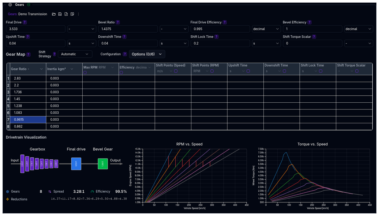The height and width of the screenshot is (216, 379).
Task: Enable the Shift Points (Speed) column checkbox
Action: 176,71
